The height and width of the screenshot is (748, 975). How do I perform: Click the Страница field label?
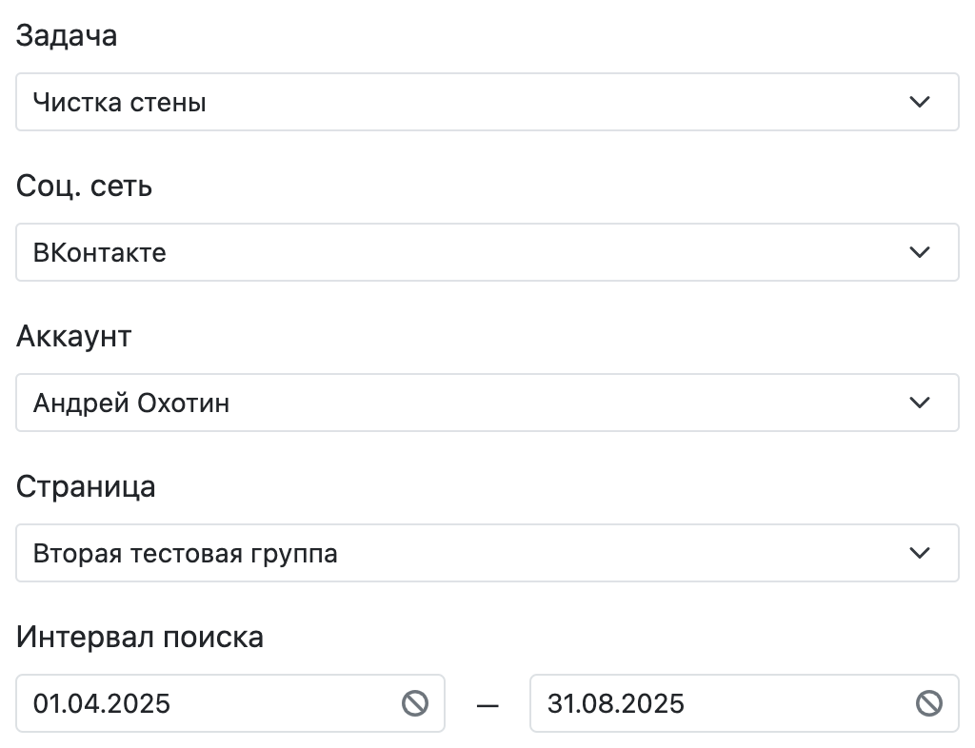coord(86,486)
